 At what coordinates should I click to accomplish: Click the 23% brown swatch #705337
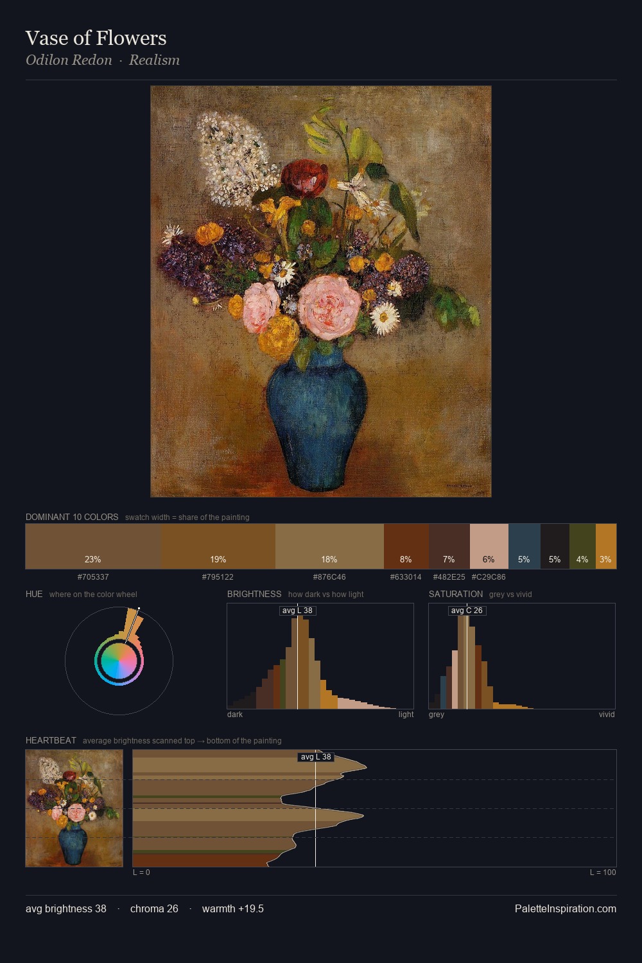[93, 546]
